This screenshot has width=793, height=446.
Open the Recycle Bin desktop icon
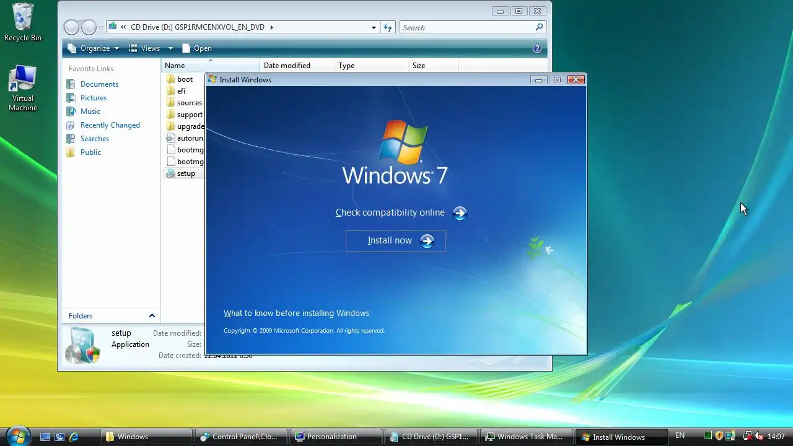tap(23, 23)
